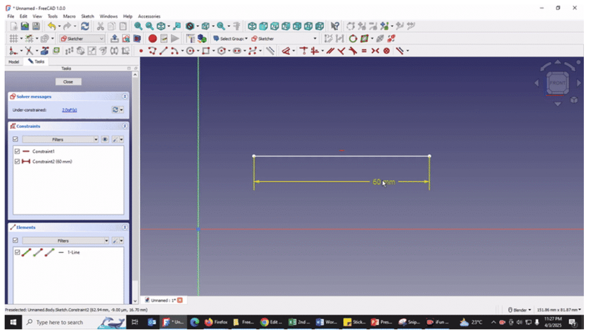Select the polyline tool
589x334 pixels.
(x=152, y=51)
